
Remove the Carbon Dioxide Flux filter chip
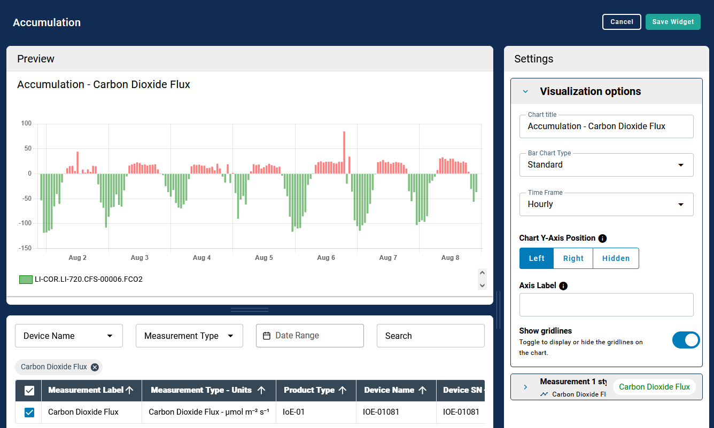(95, 367)
